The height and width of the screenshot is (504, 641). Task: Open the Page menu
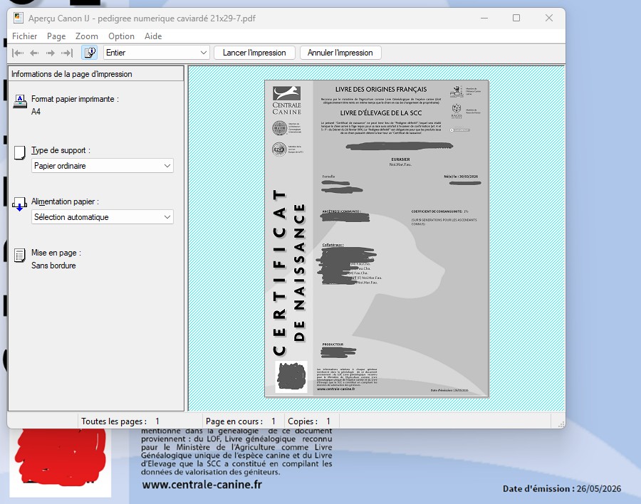[x=56, y=36]
